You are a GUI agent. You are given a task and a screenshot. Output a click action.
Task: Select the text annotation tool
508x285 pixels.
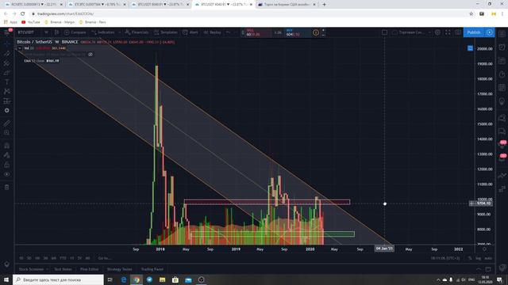pyautogui.click(x=7, y=82)
